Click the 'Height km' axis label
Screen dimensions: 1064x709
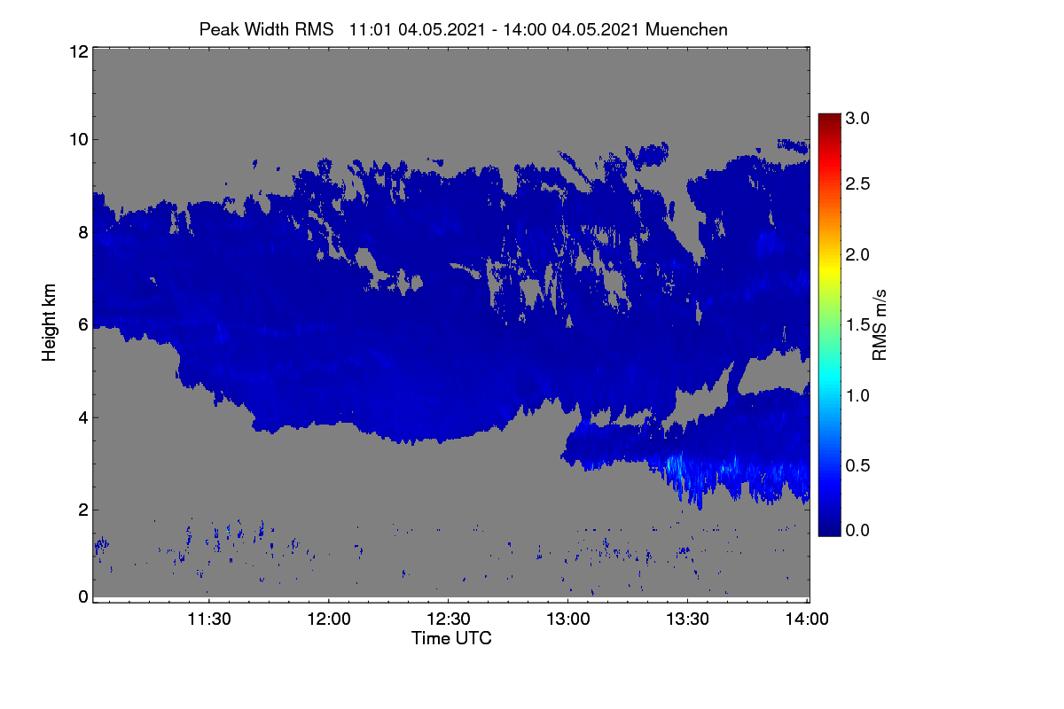click(50, 324)
